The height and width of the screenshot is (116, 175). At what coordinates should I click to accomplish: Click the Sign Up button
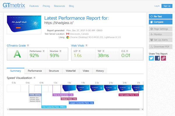(x=167, y=6)
